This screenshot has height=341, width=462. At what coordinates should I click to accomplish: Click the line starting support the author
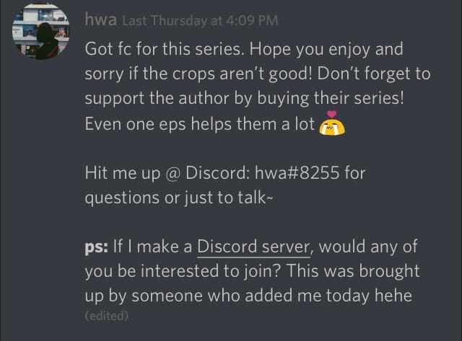(245, 98)
